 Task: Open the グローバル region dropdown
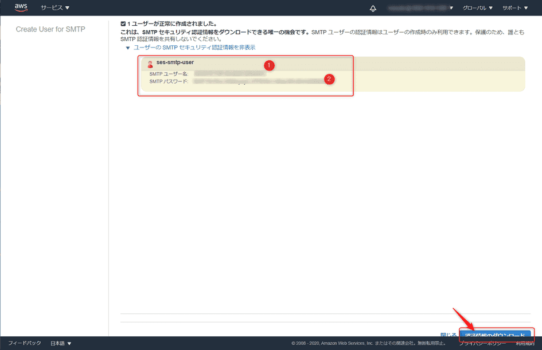coord(477,7)
